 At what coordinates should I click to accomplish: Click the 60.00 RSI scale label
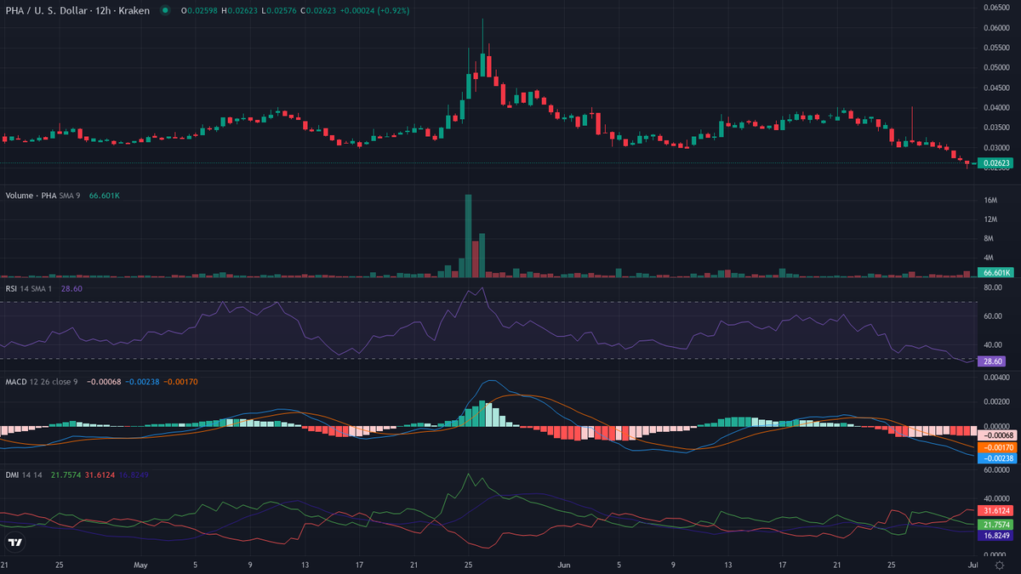994,316
